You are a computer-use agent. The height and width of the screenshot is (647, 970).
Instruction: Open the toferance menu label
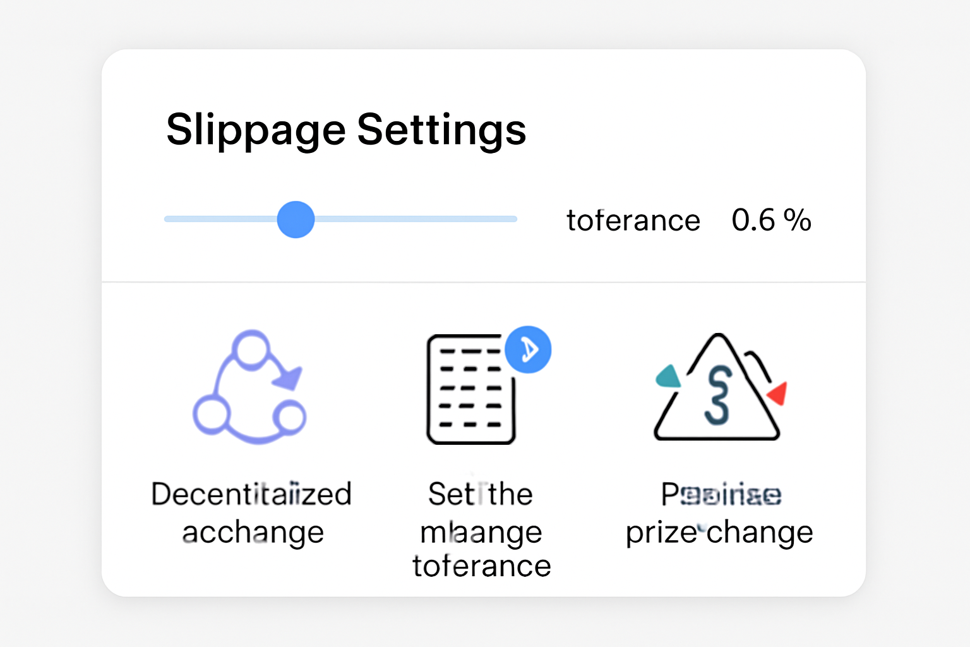(633, 220)
